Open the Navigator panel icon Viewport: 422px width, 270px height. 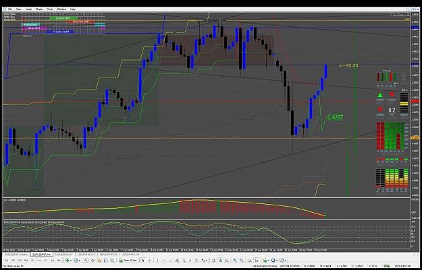99,261
